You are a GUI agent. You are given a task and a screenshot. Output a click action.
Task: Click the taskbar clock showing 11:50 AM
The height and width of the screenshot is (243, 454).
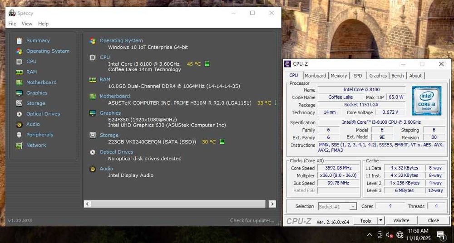point(418,234)
